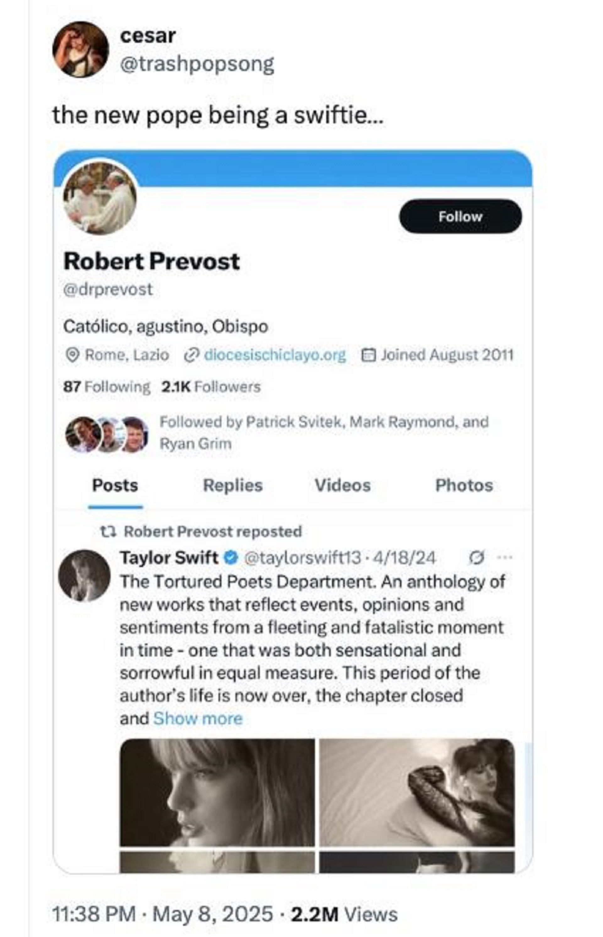
Task: Click the location pin icon by Rome
Action: [72, 355]
